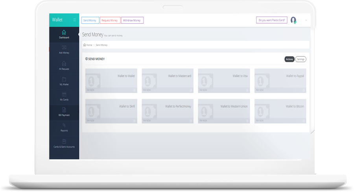
Task: Click the Do you want Plastic Card button
Action: [272, 20]
